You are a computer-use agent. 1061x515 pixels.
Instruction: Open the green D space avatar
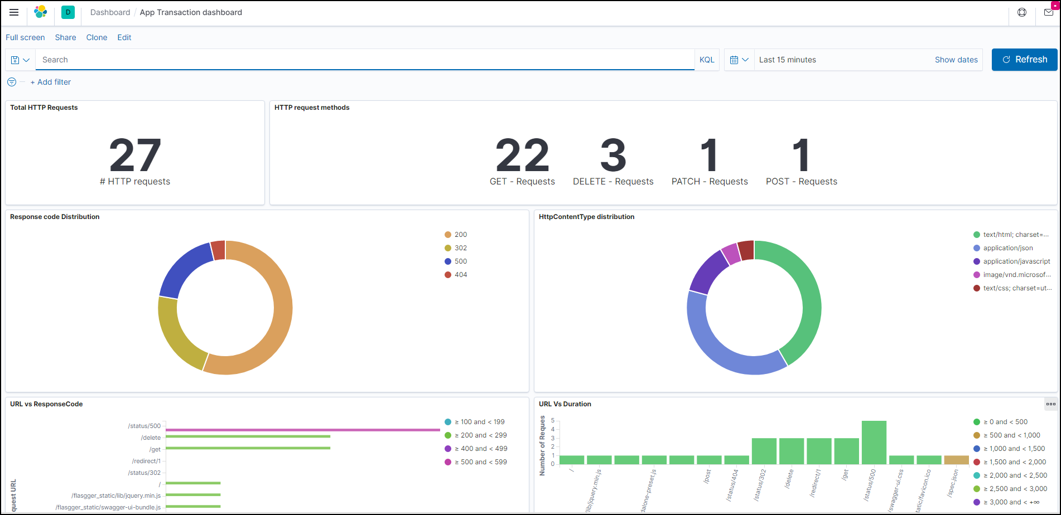click(x=68, y=12)
